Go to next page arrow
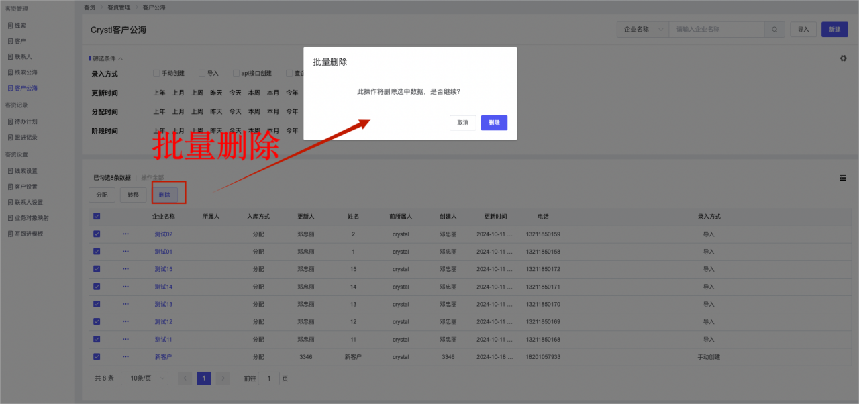The image size is (859, 404). point(223,378)
